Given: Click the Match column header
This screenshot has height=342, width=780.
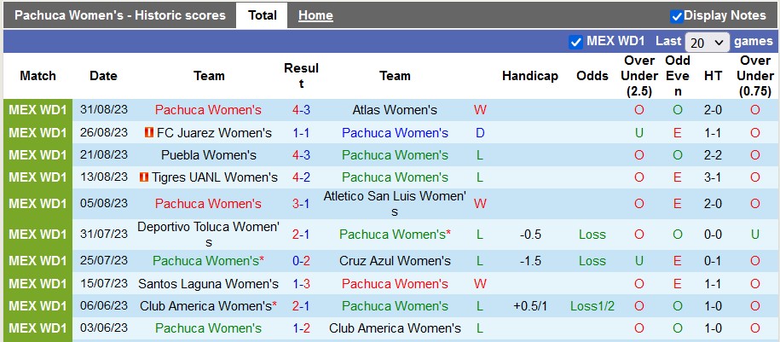Looking at the screenshot, I should click(38, 76).
